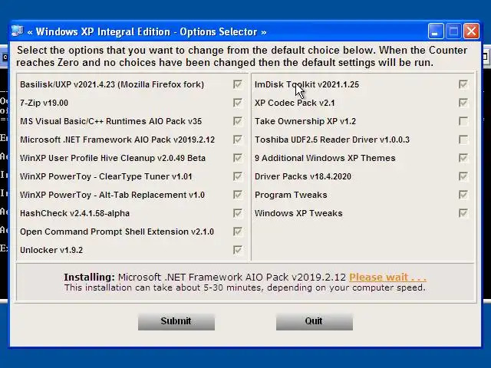This screenshot has height=368, width=491.
Task: Toggle Microsoft .NET Framework AIO Pack checkbox
Action: point(237,140)
